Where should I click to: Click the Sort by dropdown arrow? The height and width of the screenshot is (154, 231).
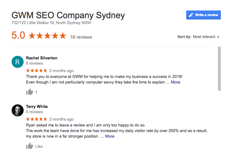click(218, 37)
